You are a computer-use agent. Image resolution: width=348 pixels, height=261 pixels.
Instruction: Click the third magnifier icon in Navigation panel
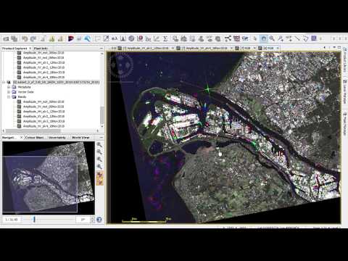coord(99,159)
